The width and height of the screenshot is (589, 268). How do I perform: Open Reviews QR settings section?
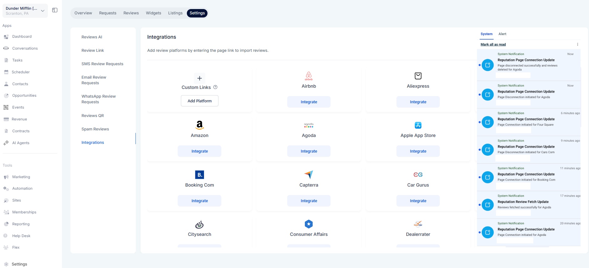[93, 116]
